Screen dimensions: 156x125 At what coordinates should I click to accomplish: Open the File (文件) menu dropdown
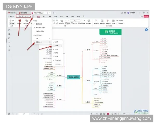11,16
